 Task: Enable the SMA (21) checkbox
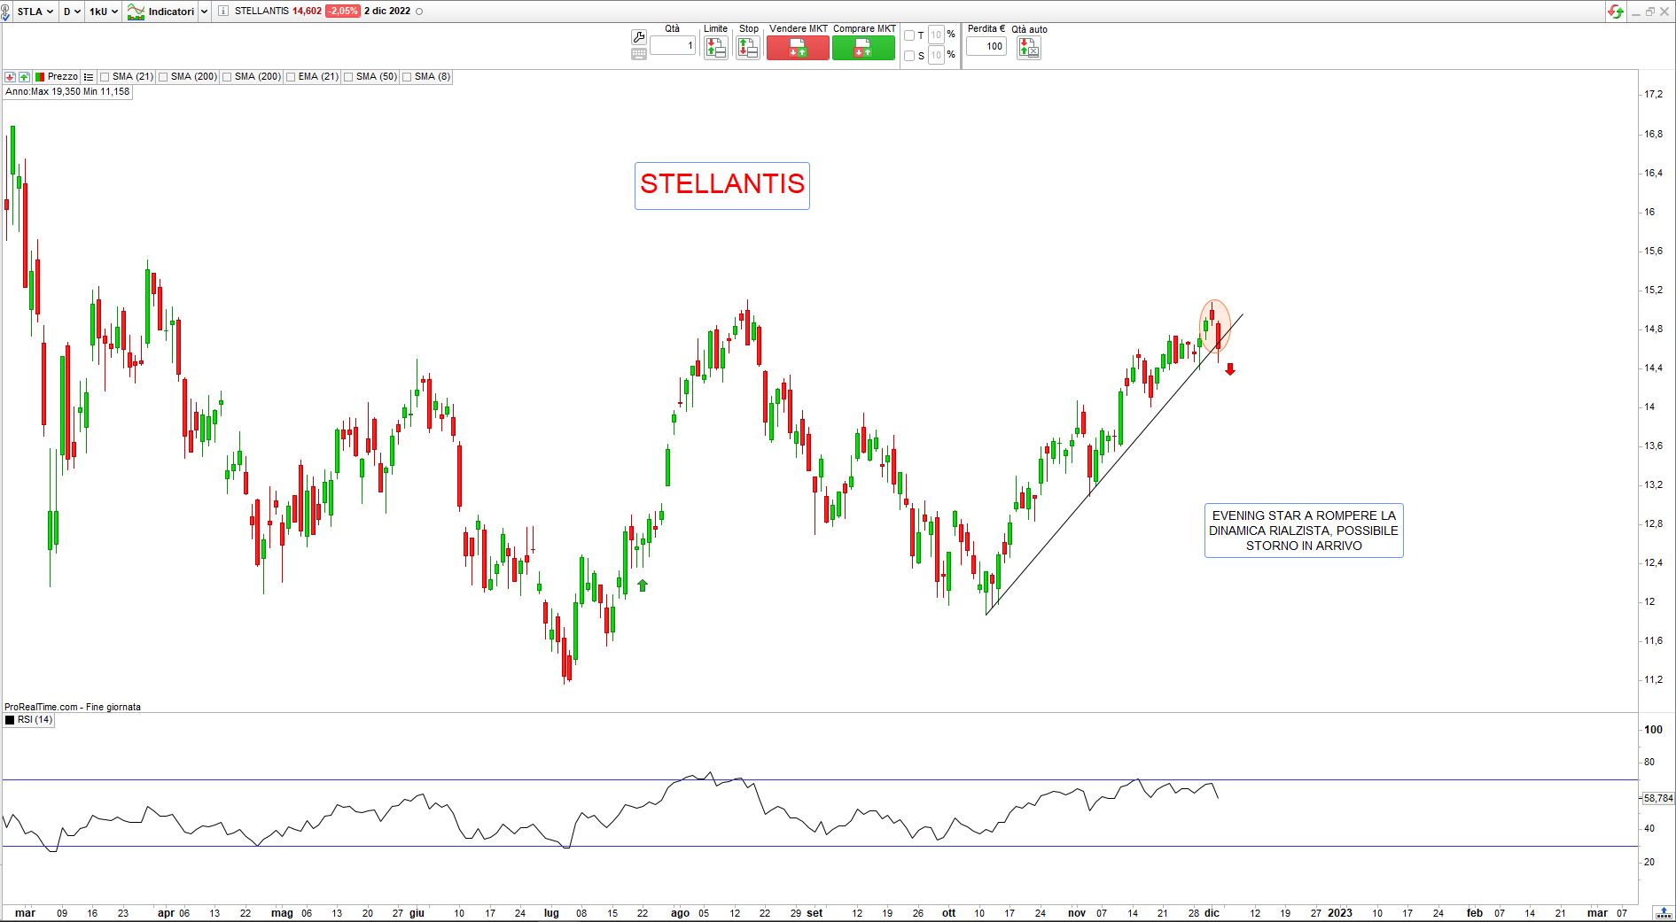(x=105, y=77)
